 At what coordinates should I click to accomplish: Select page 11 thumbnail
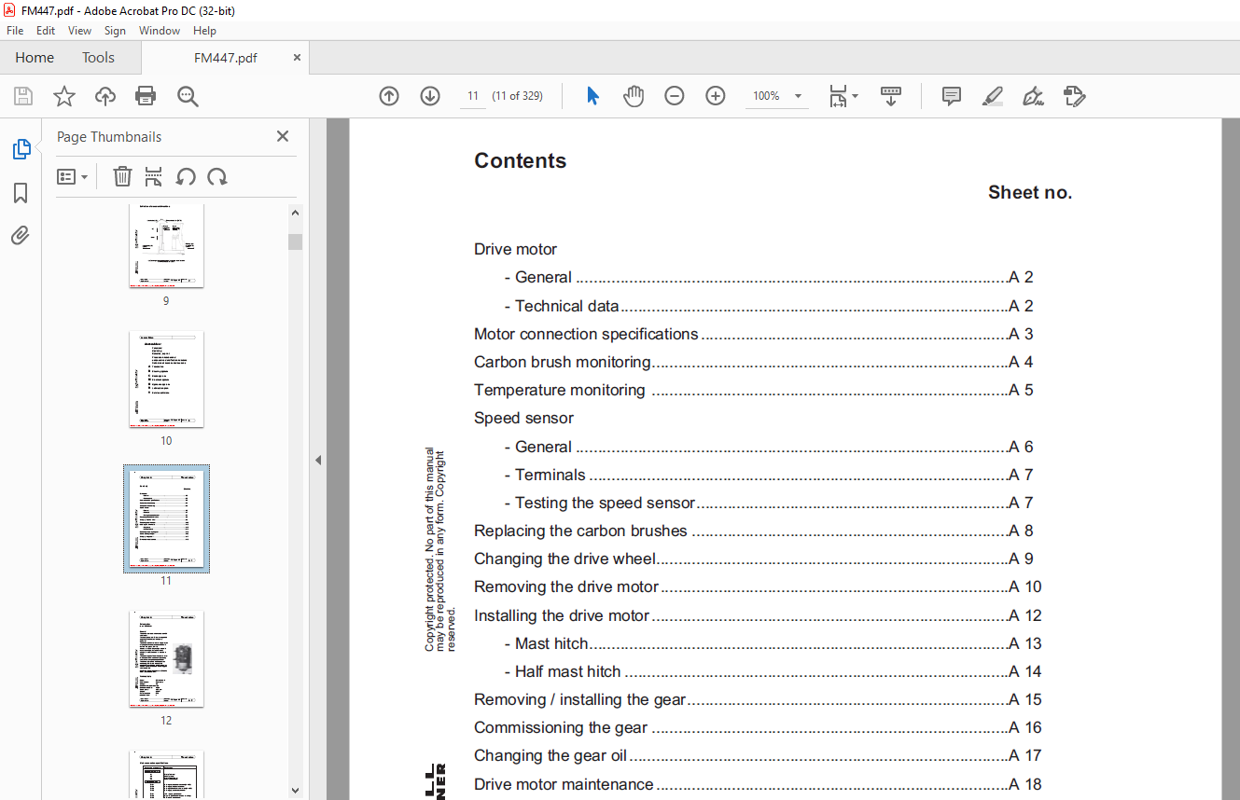(x=166, y=518)
